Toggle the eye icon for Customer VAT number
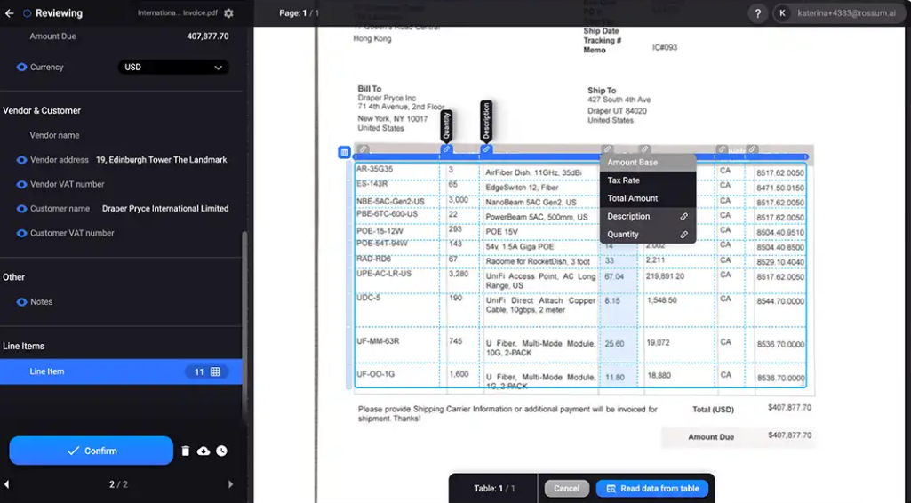This screenshot has height=503, width=911. pyautogui.click(x=21, y=233)
